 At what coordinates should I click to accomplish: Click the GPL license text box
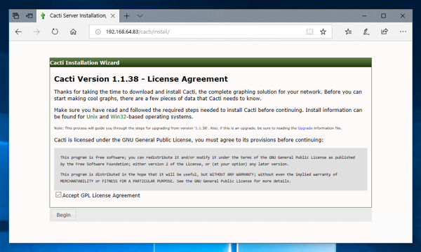[210, 169]
